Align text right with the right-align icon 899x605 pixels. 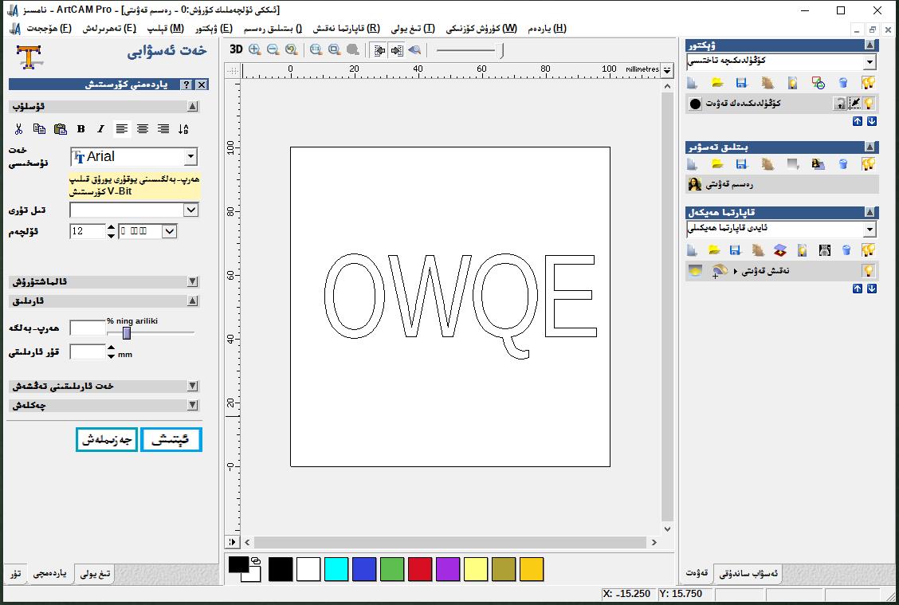[x=163, y=129]
